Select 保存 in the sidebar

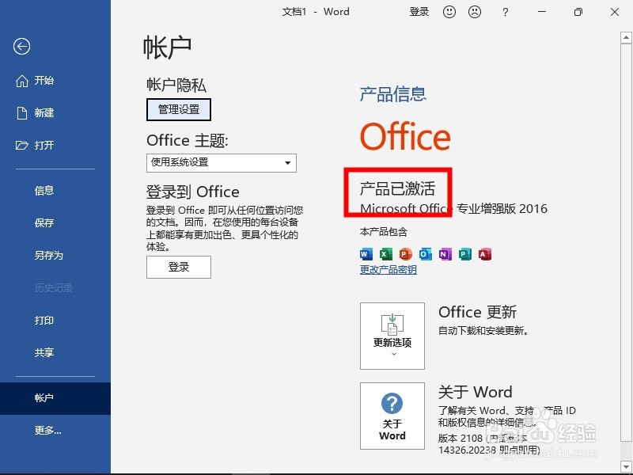click(55, 222)
